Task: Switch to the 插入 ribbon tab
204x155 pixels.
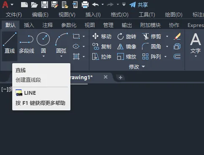Action: [29, 25]
